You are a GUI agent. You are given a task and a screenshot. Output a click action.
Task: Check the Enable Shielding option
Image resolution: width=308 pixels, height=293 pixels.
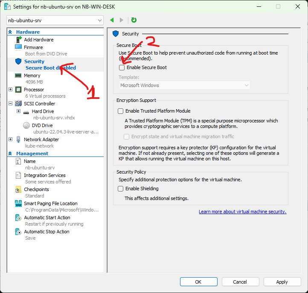pyautogui.click(x=121, y=189)
